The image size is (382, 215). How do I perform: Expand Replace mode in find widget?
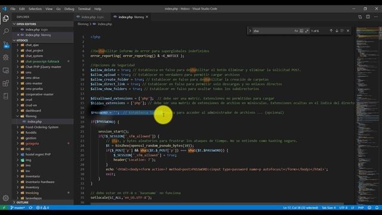(x=250, y=31)
